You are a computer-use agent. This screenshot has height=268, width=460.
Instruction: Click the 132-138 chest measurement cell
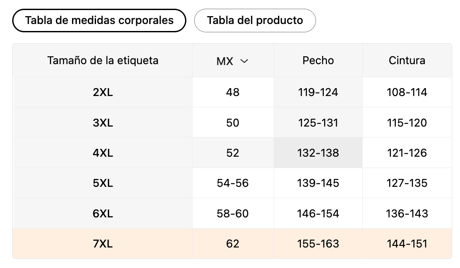318,153
